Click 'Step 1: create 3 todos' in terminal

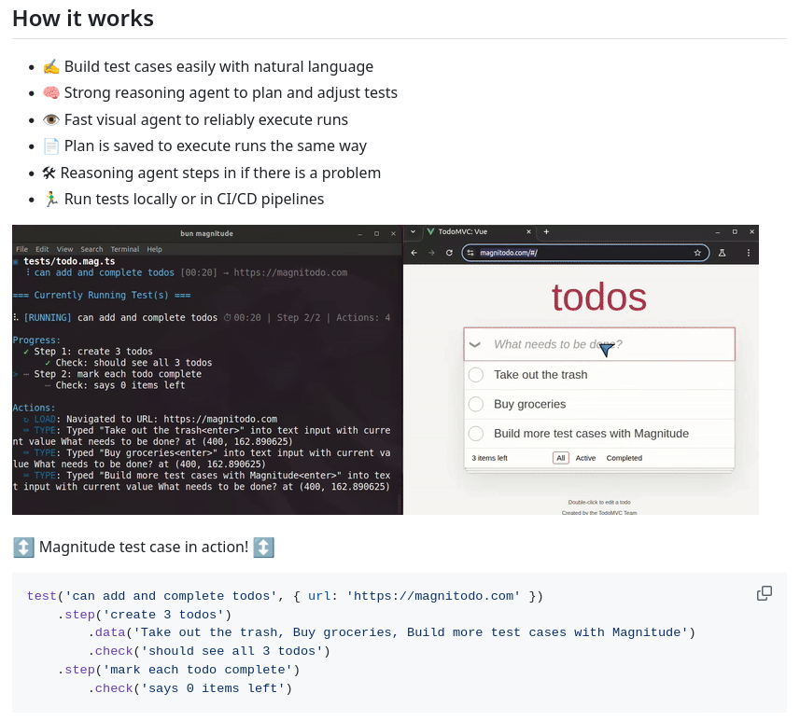point(93,352)
